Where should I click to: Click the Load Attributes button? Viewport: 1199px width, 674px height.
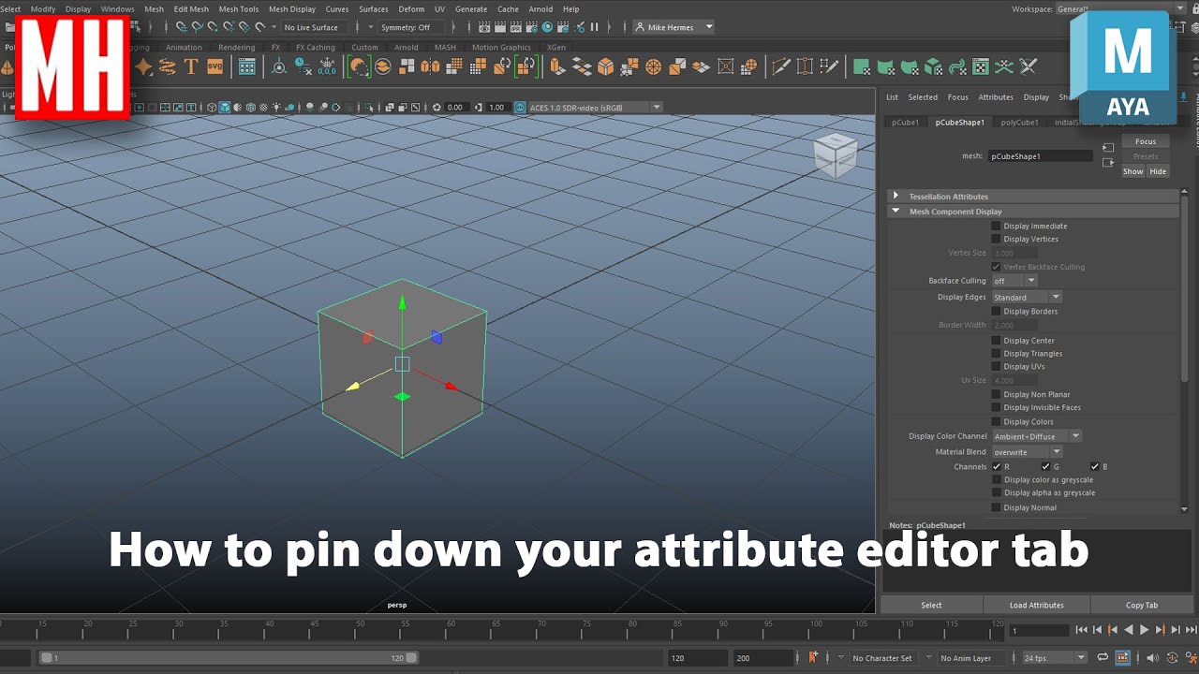[x=1036, y=605]
